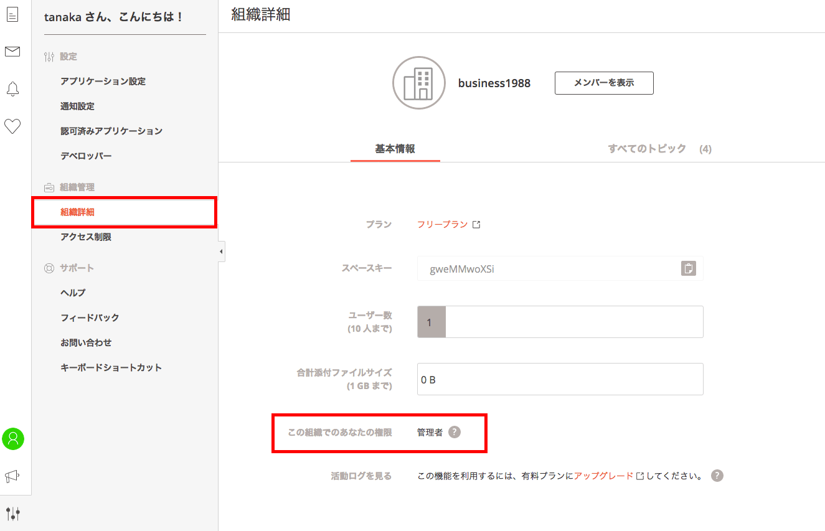Screen dimensions: 825x531
Task: Open アクセス制限 menu item
Action: [x=86, y=237]
